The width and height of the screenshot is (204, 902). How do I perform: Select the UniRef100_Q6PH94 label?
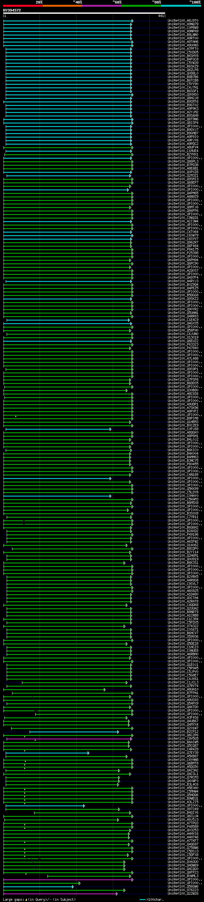click(x=183, y=260)
